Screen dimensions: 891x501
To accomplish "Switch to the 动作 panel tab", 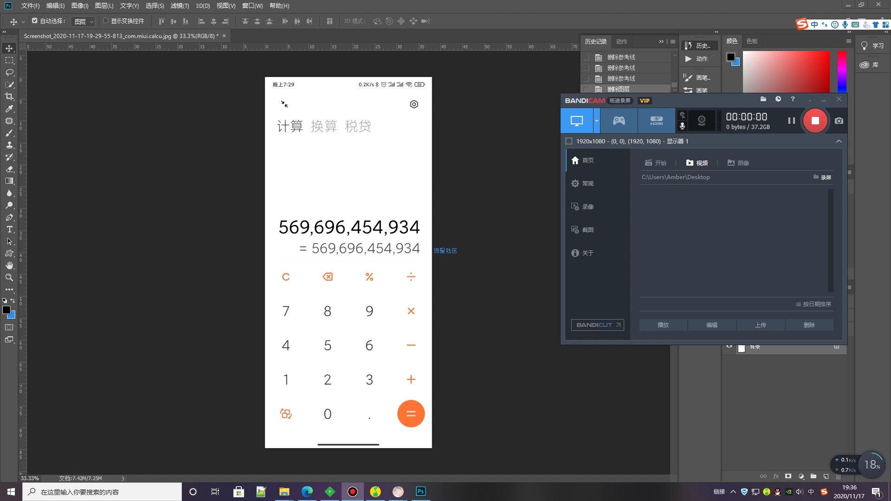I will [621, 41].
